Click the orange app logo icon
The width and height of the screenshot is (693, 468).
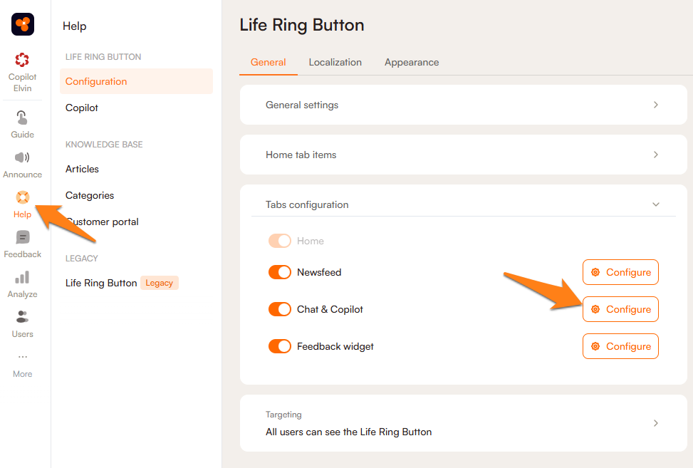[23, 24]
